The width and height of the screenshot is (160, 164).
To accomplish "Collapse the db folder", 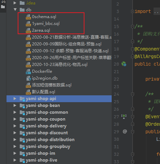I will [x=15, y=10].
